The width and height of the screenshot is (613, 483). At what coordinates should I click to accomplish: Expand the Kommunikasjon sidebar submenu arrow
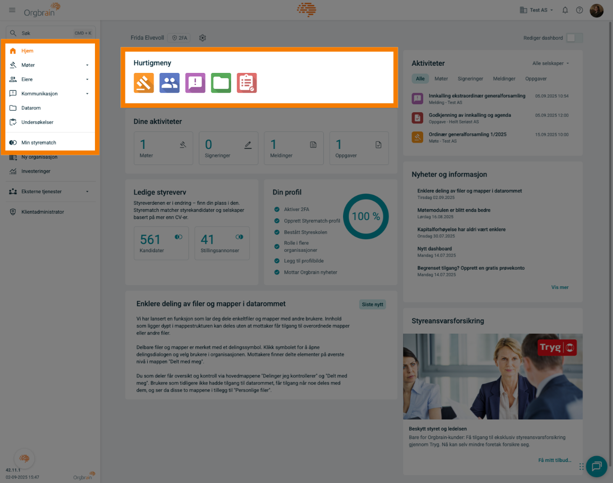pos(87,94)
